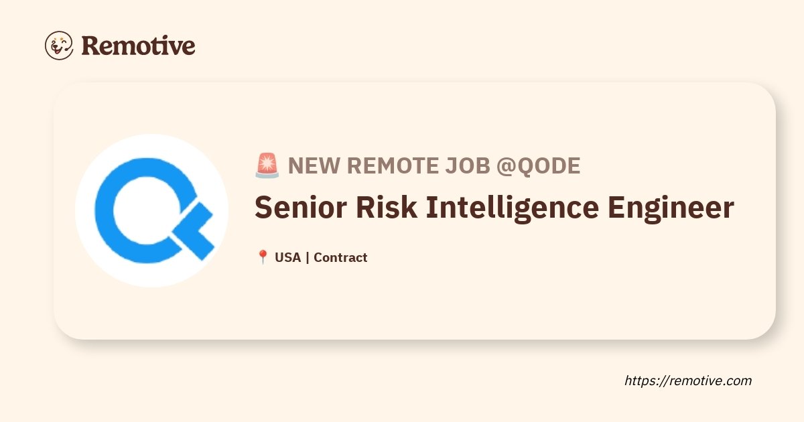Click the Remotive mascot face icon

click(x=60, y=46)
